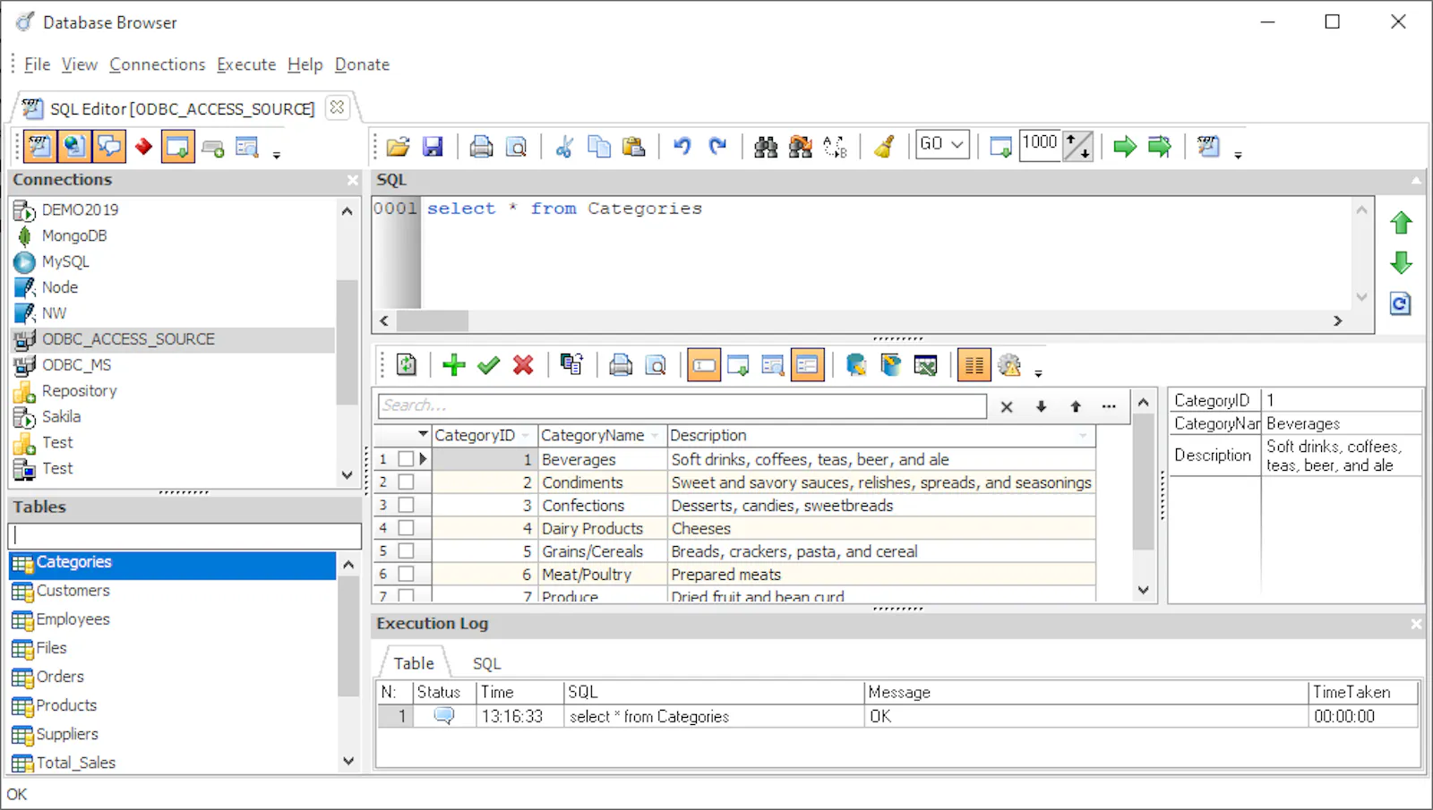Add new record with green plus
The height and width of the screenshot is (810, 1433).
pos(454,365)
